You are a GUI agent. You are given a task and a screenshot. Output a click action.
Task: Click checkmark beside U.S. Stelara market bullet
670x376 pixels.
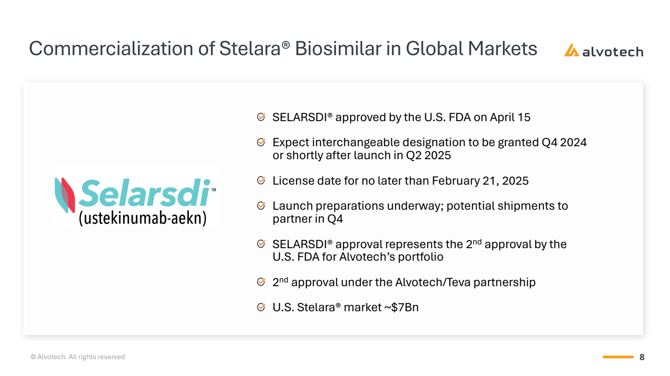261,307
